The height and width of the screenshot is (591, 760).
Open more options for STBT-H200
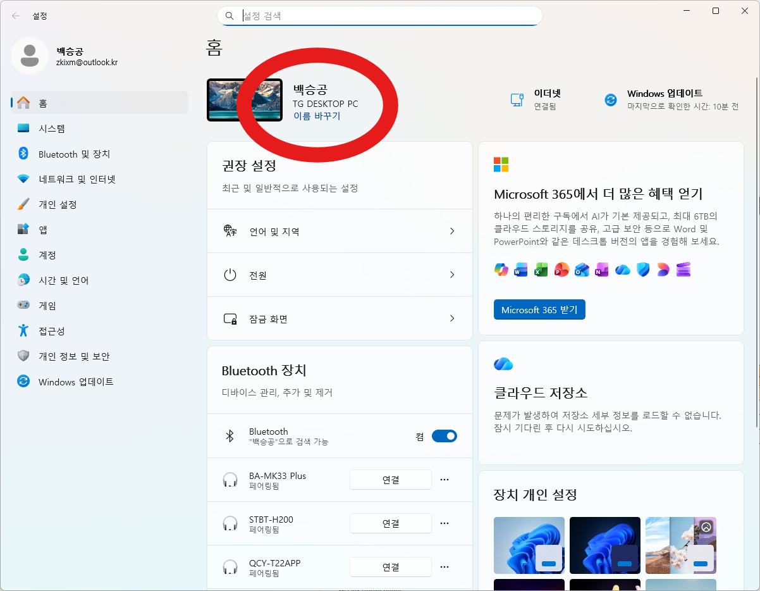pyautogui.click(x=444, y=523)
